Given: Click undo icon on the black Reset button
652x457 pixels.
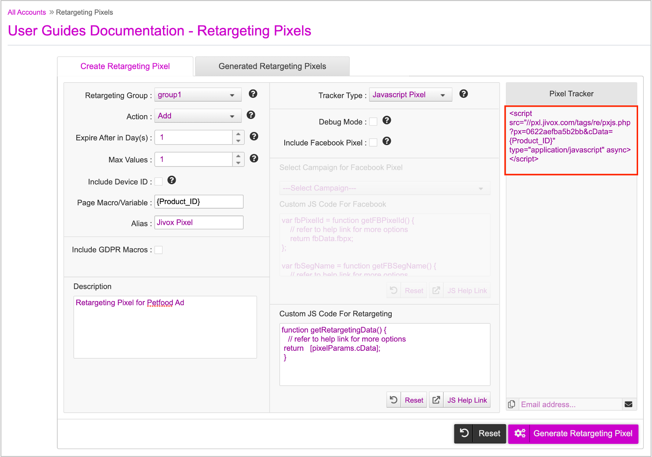Looking at the screenshot, I should click(464, 433).
